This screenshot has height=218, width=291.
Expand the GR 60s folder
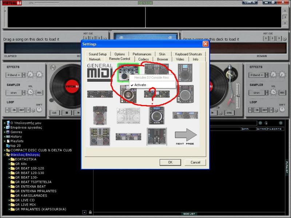(9, 164)
